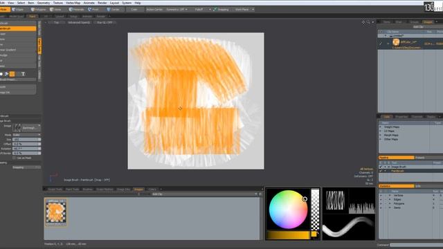443x249 pixels.
Task: Enable the Use as Mask checkbox
Action: [x=14, y=158]
